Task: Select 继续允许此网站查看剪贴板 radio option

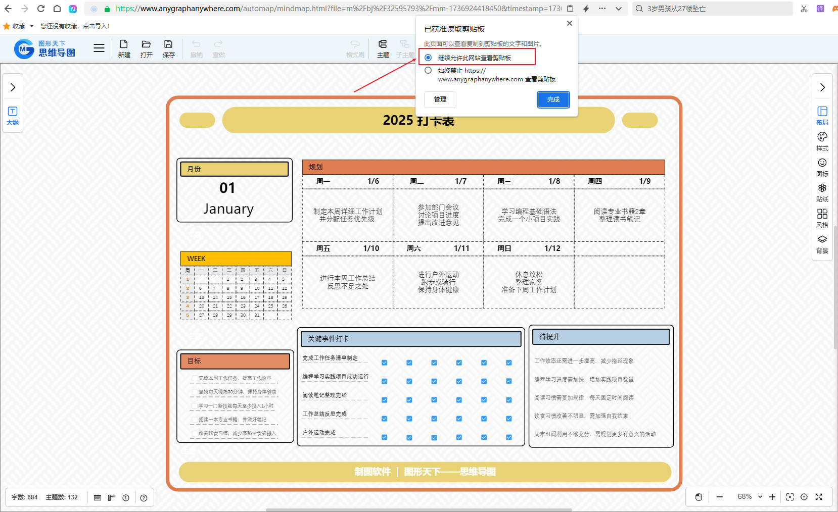Action: click(428, 58)
